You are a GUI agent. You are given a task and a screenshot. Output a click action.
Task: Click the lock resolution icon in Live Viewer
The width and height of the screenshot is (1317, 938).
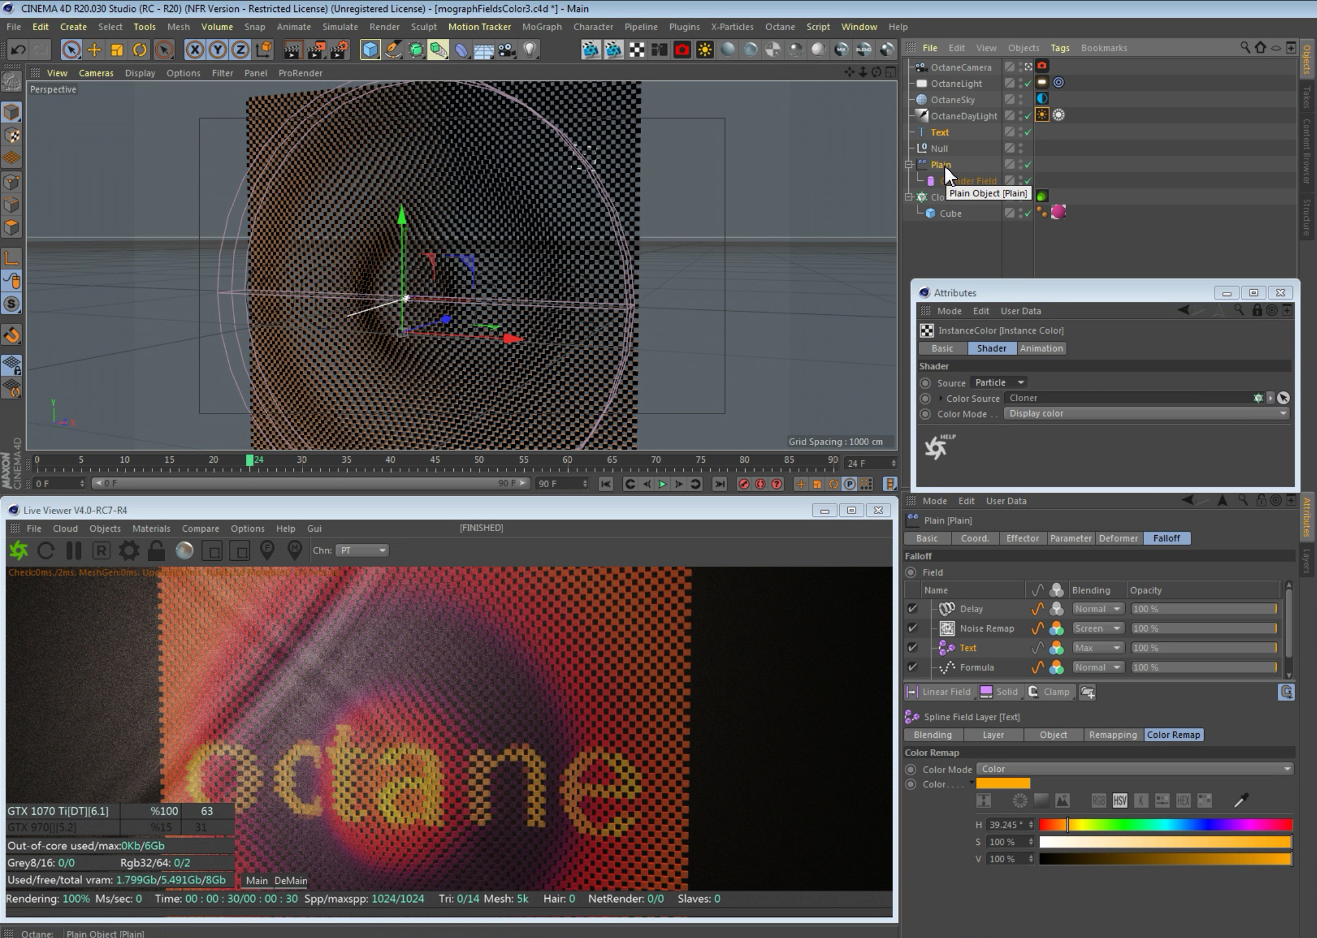(156, 551)
